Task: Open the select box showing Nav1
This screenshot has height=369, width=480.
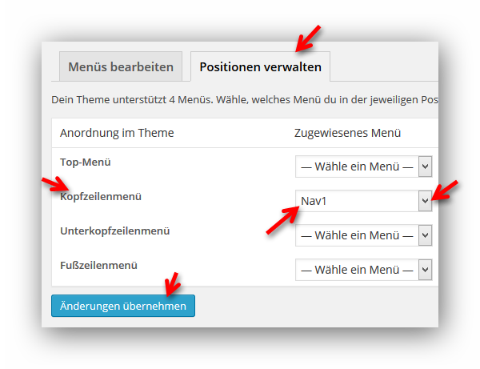Action: tap(357, 201)
